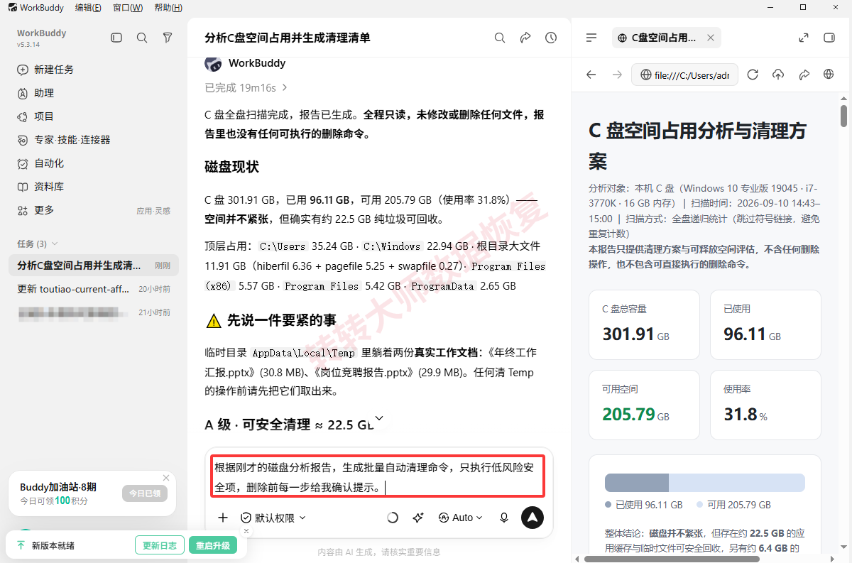Click the plus attachment icon

(223, 518)
